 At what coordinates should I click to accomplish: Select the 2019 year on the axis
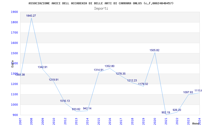pyautogui.click(x=143, y=121)
